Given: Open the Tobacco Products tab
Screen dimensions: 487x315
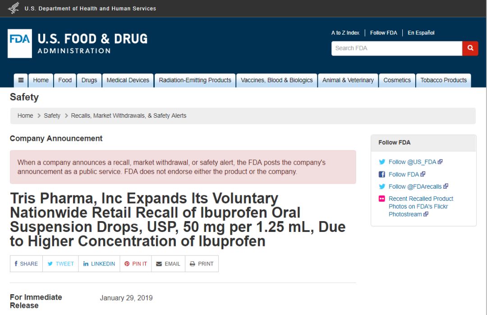Looking at the screenshot, I should point(444,80).
